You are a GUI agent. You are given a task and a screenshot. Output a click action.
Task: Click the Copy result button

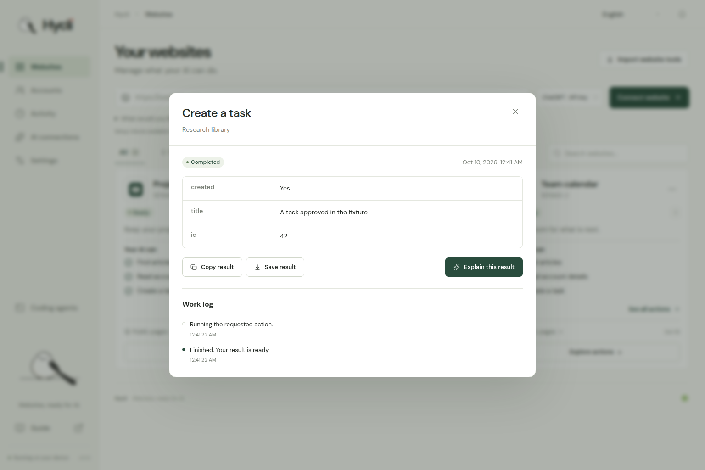pyautogui.click(x=212, y=267)
